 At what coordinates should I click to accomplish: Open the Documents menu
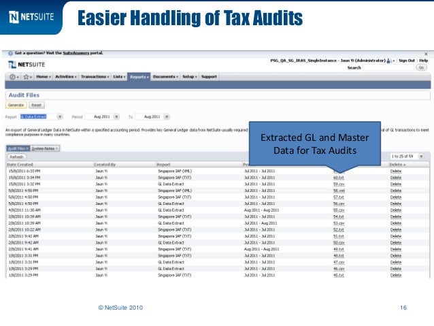tap(165, 77)
